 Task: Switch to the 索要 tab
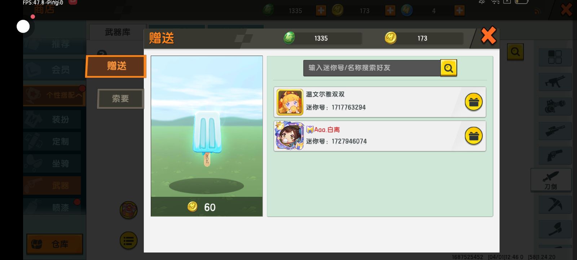pos(120,99)
